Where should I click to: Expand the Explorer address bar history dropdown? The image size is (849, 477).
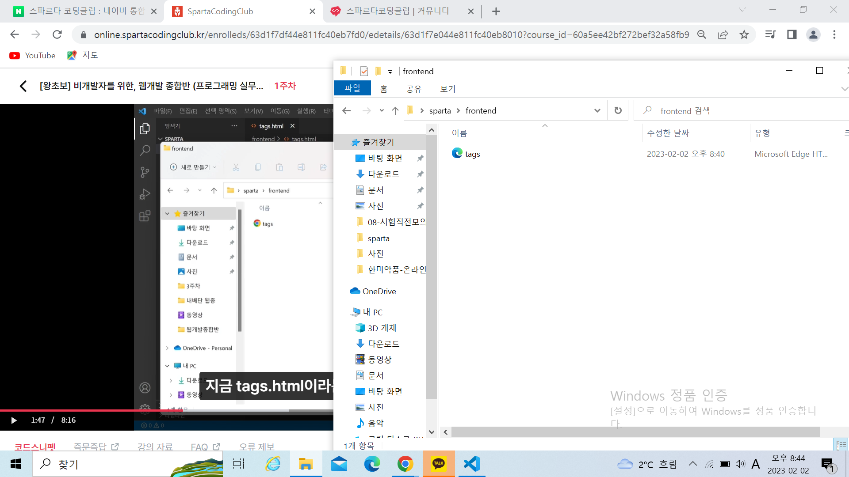tap(597, 110)
